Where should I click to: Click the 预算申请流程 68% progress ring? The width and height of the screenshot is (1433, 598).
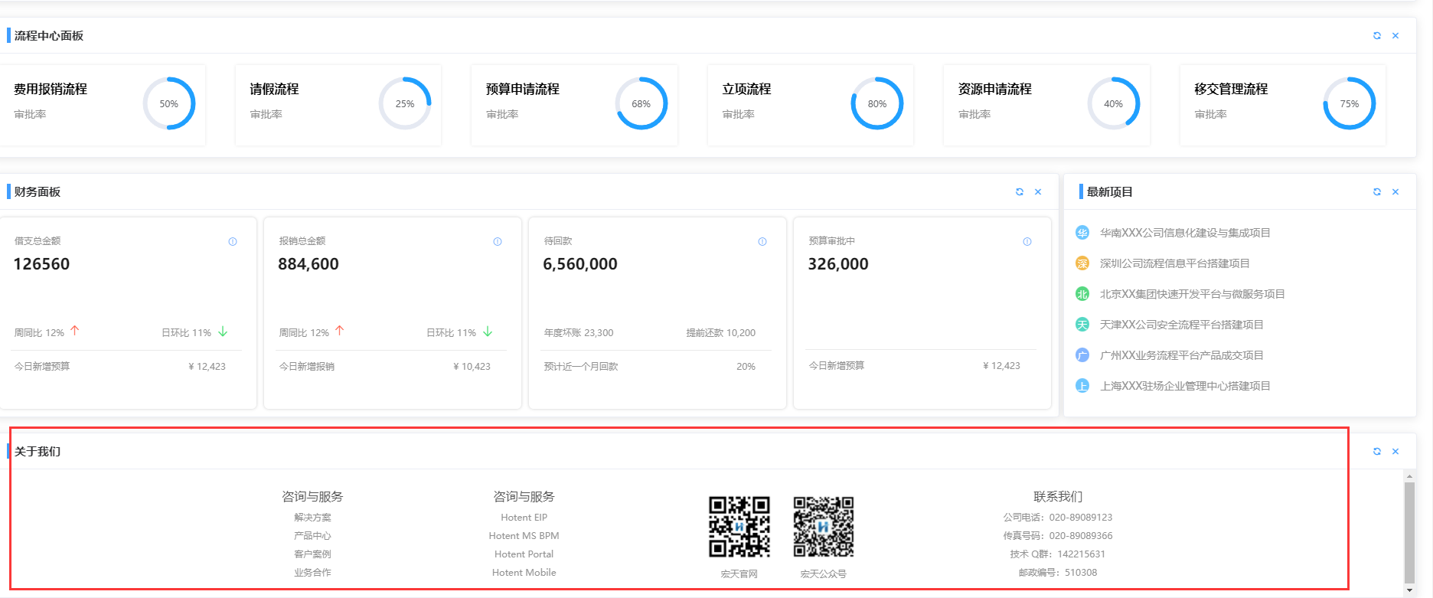[641, 103]
